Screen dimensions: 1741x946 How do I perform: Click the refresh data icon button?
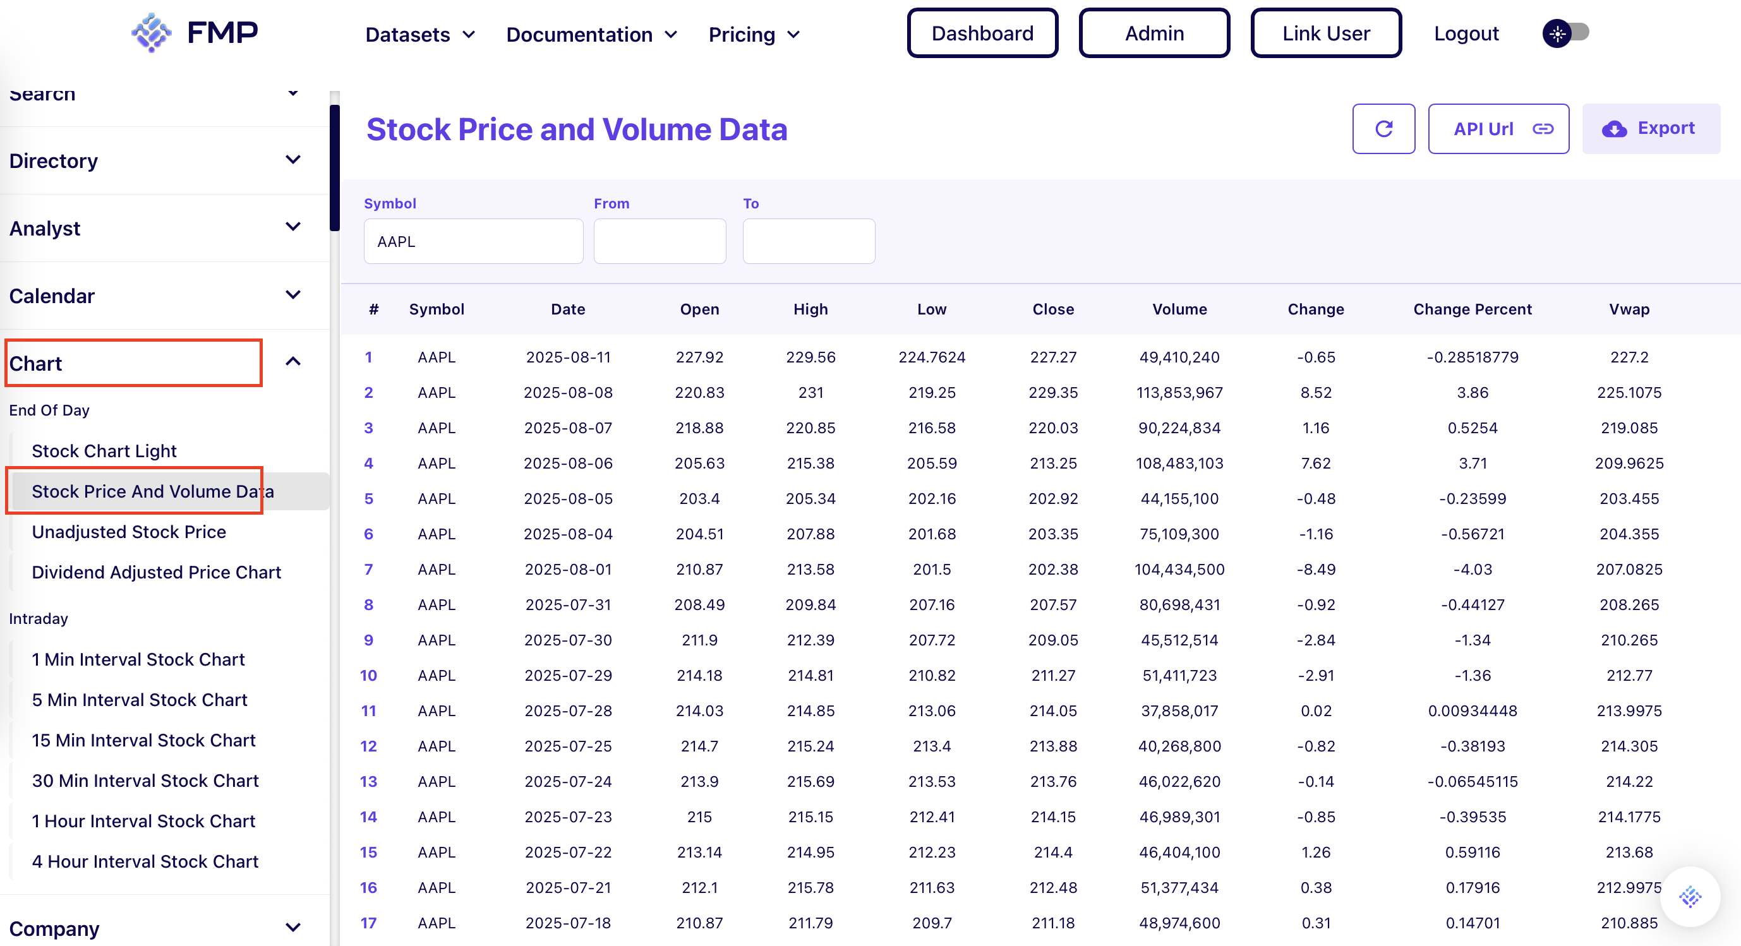1383,128
